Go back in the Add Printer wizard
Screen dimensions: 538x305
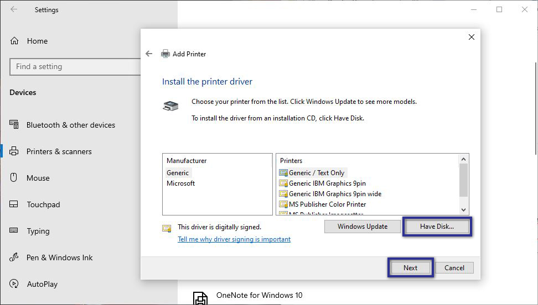pyautogui.click(x=149, y=54)
